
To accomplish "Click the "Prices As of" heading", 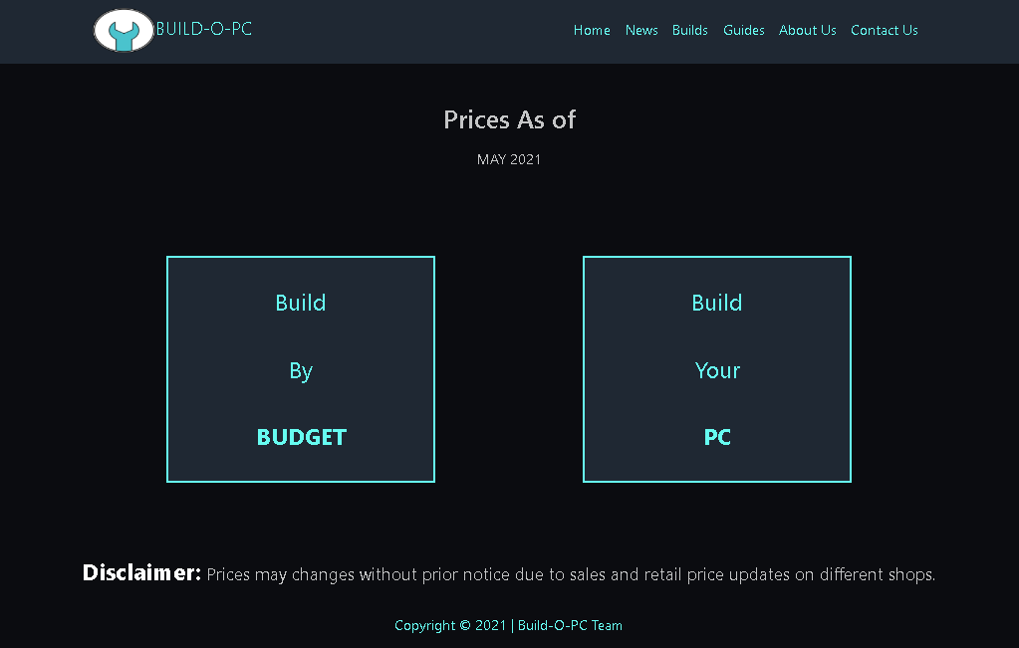I will [x=509, y=119].
